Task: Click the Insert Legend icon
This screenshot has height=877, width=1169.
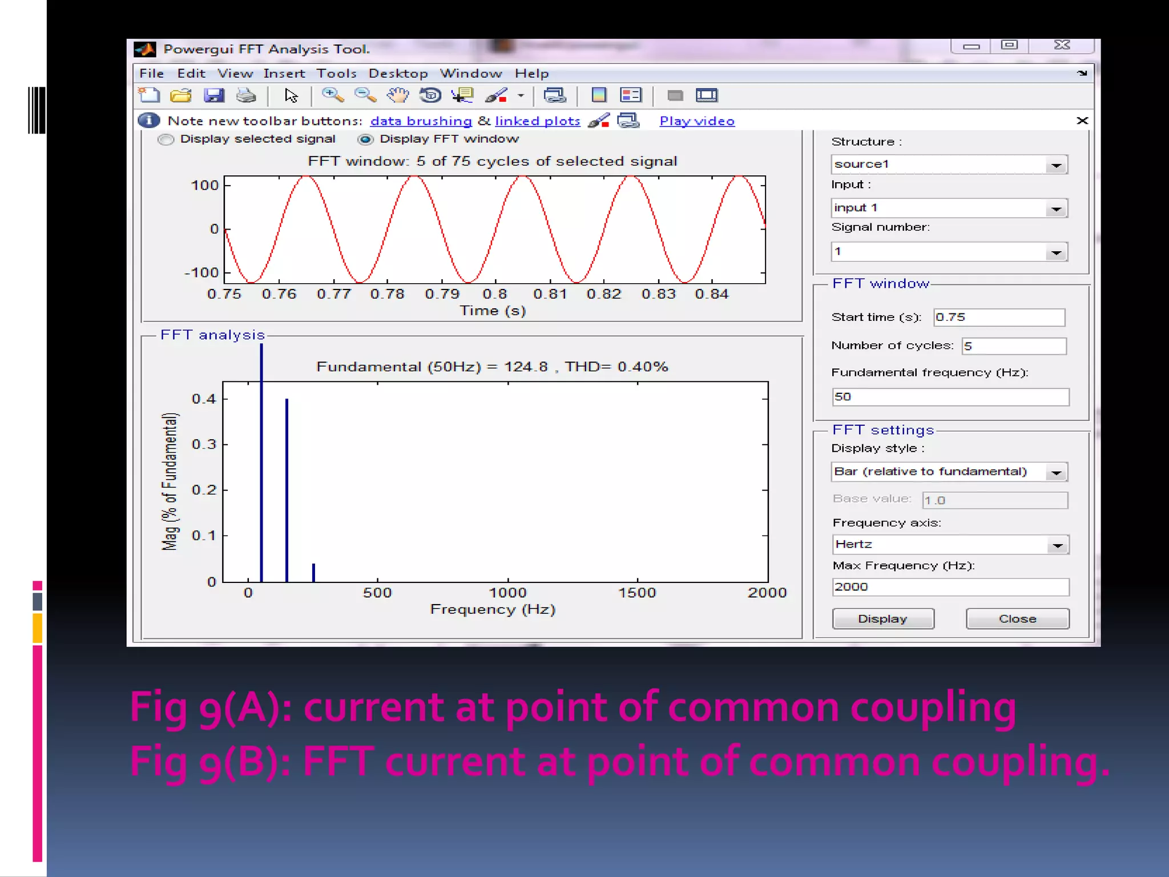Action: tap(631, 95)
